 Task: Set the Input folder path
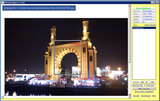pos(147,19)
